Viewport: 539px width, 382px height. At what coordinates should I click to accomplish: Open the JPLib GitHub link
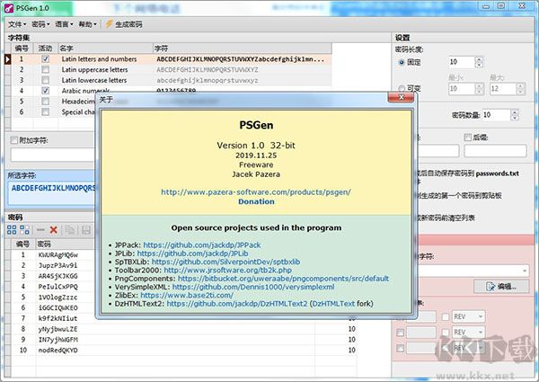pos(192,253)
